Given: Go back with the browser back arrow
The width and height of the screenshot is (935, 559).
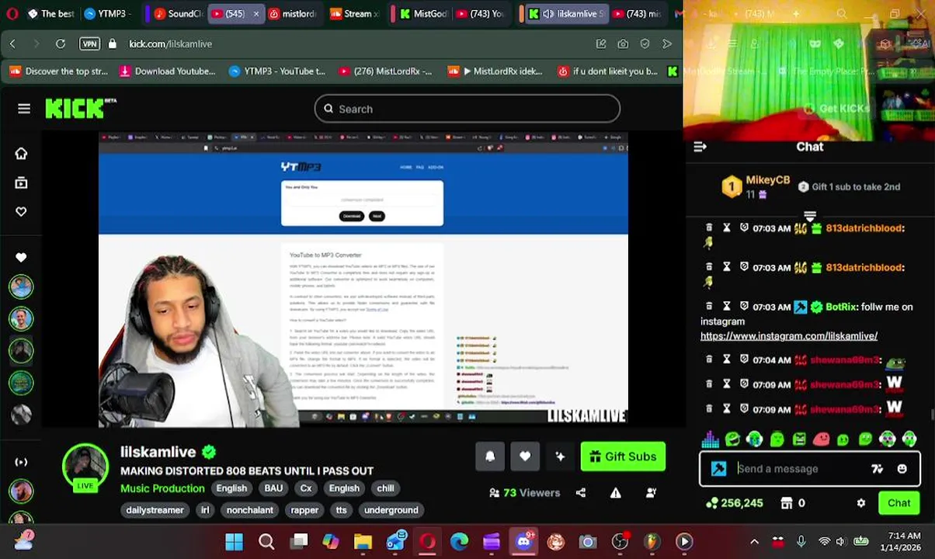Looking at the screenshot, I should (x=12, y=44).
